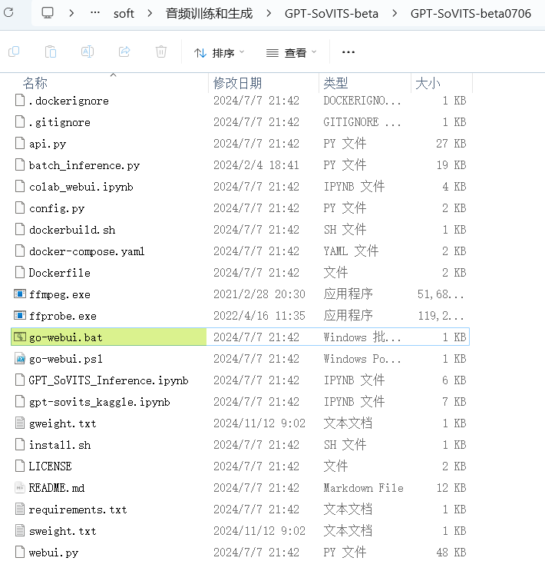Screen dimensions: 545x561
Task: Select LICENSE file icon
Action: [x=20, y=466]
